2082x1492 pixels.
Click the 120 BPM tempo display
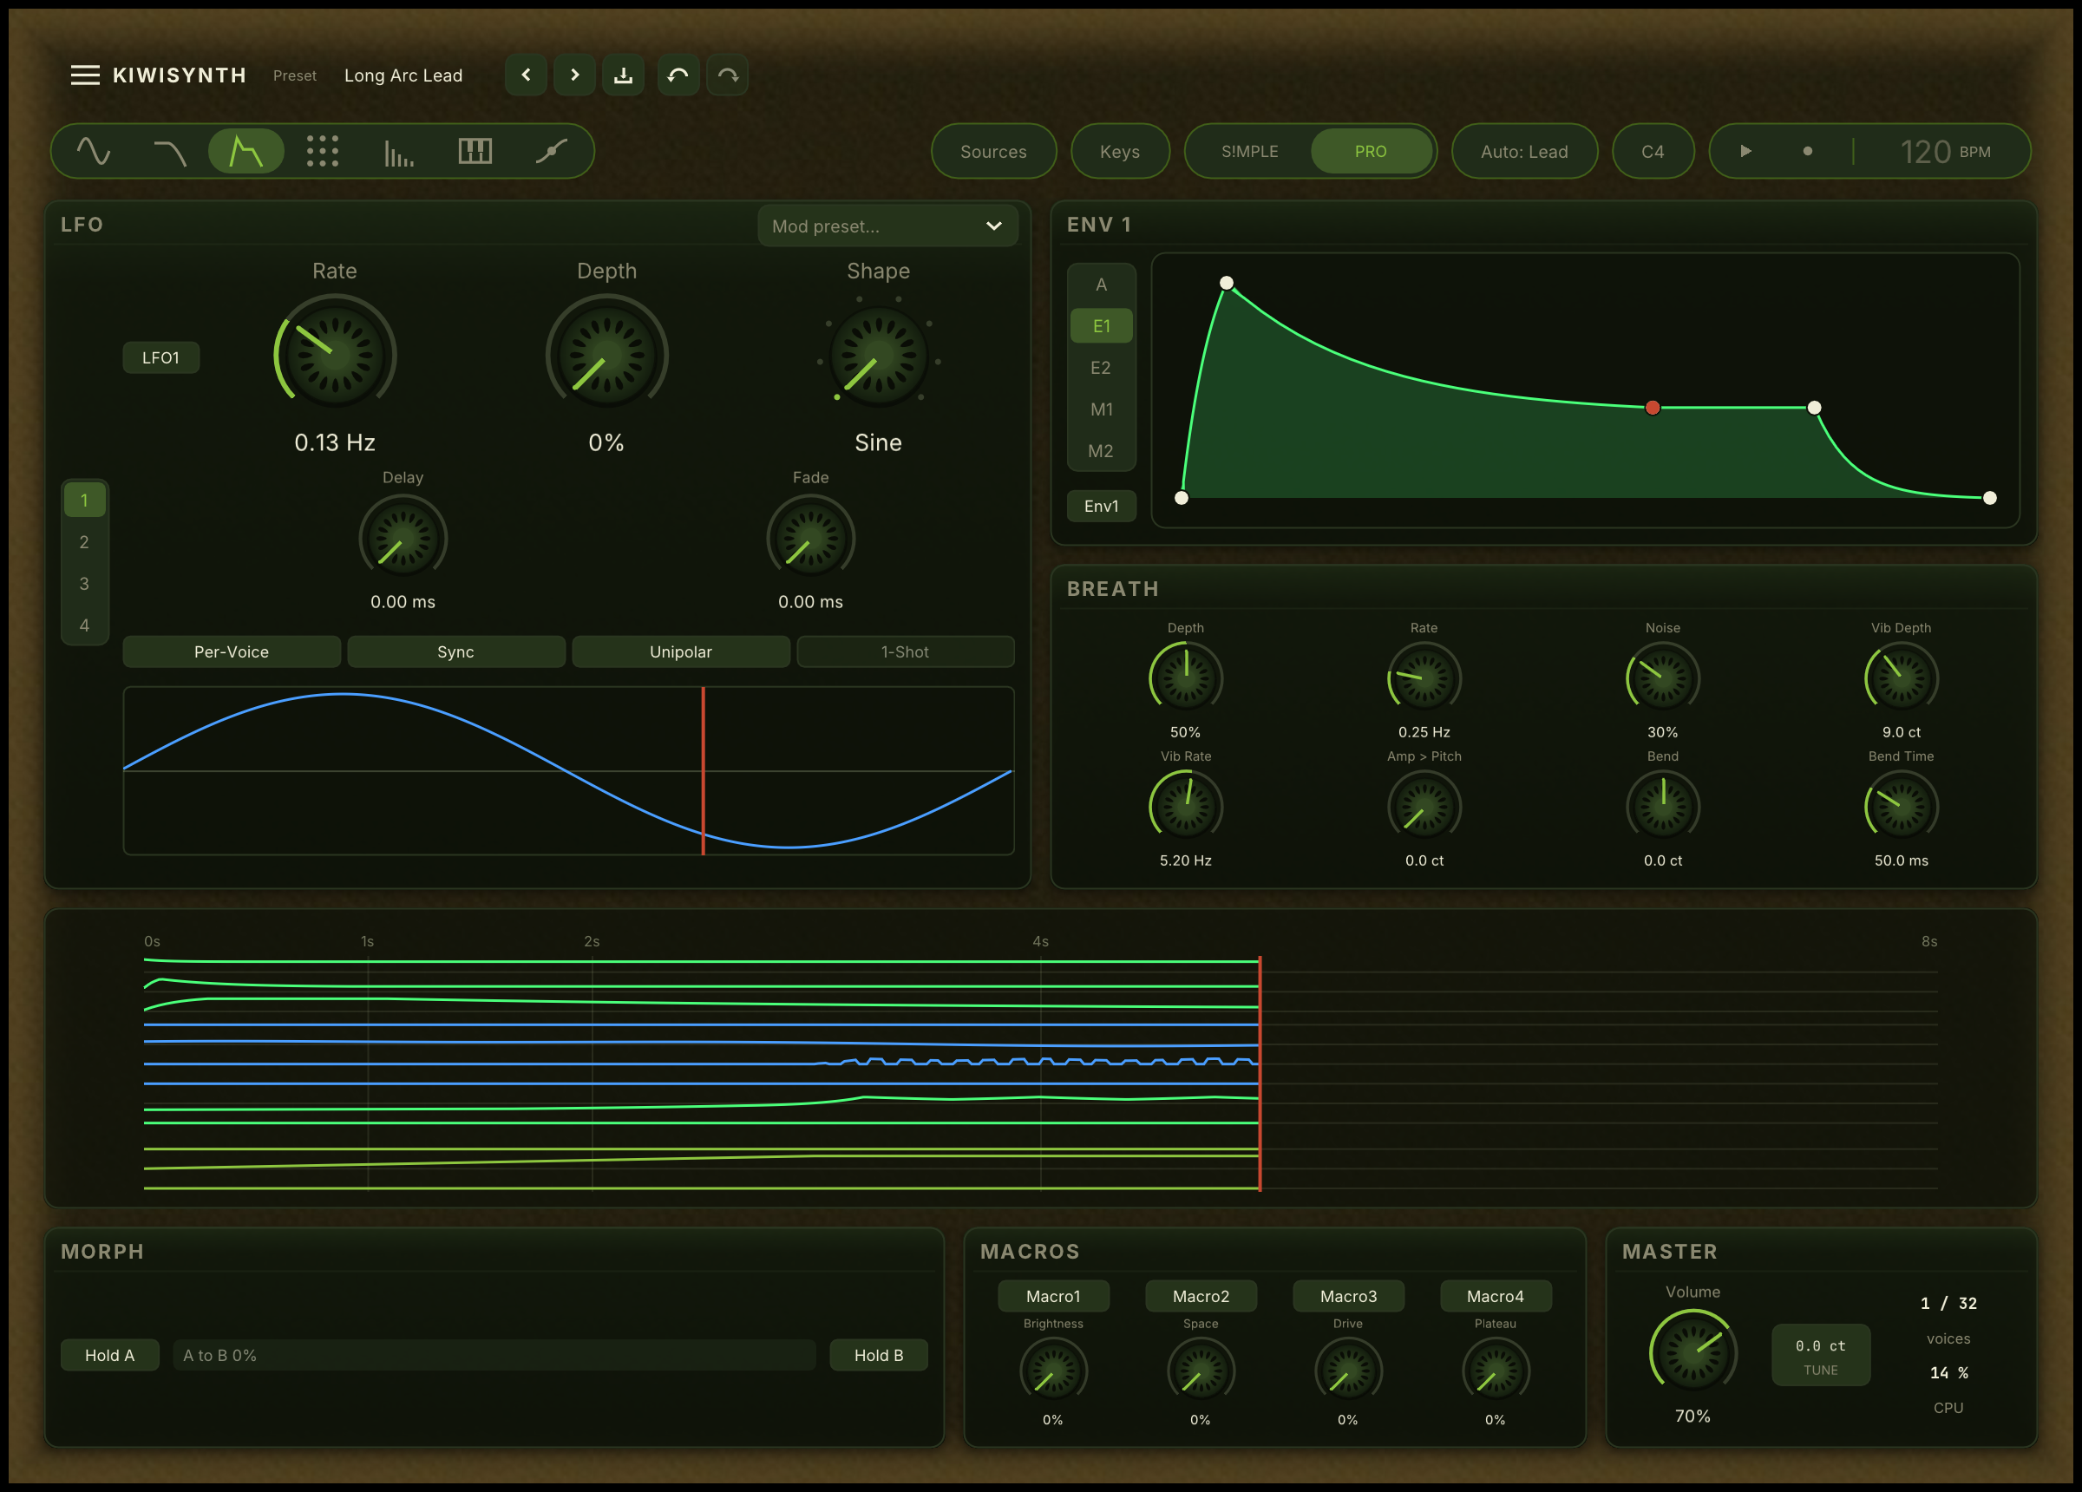(1944, 152)
